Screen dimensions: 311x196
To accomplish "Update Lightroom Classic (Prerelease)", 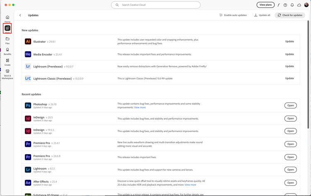I will point(289,78).
